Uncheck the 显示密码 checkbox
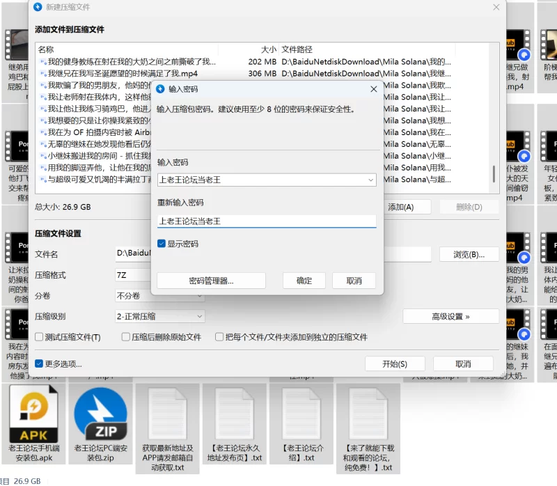 tap(162, 244)
